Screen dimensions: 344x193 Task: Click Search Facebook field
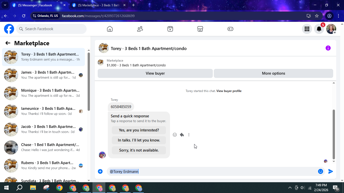(52, 29)
